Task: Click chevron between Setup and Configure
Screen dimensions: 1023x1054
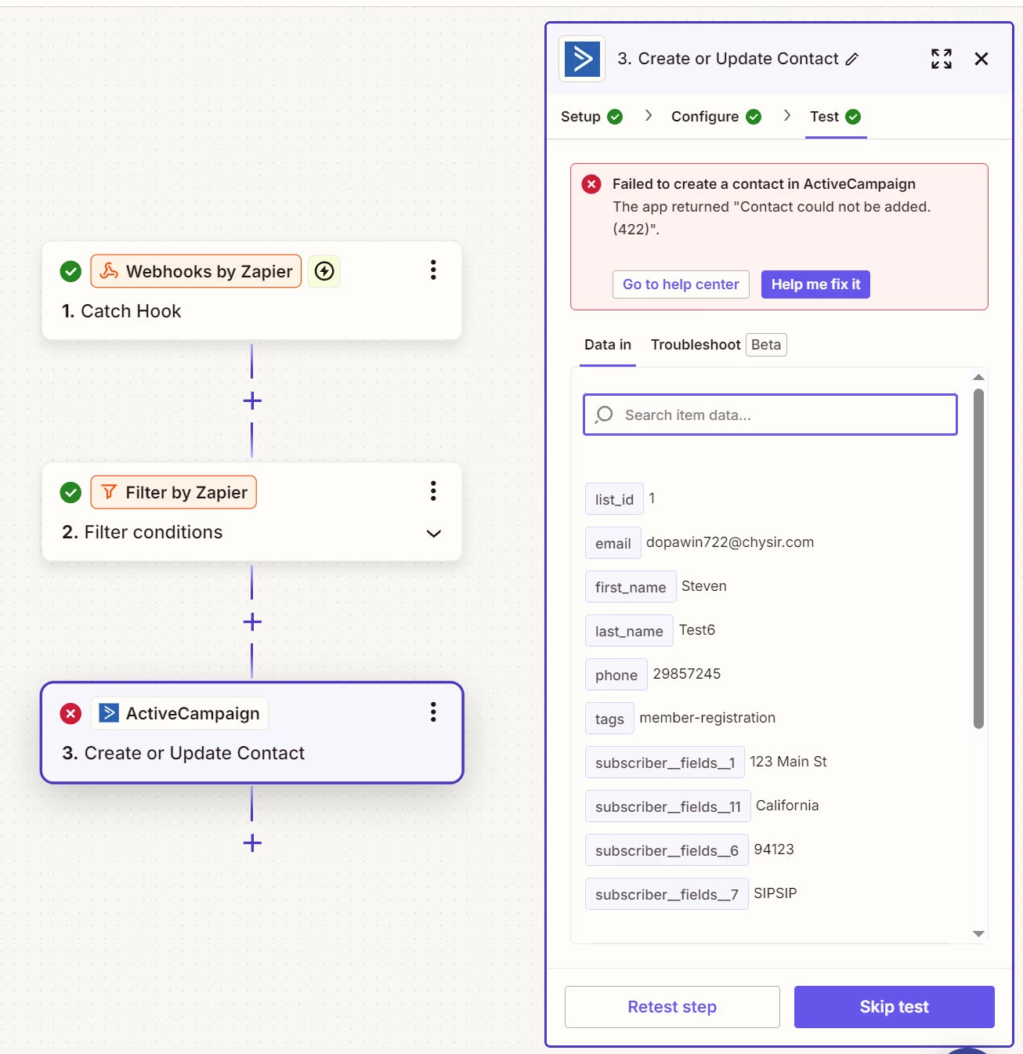Action: pos(648,115)
